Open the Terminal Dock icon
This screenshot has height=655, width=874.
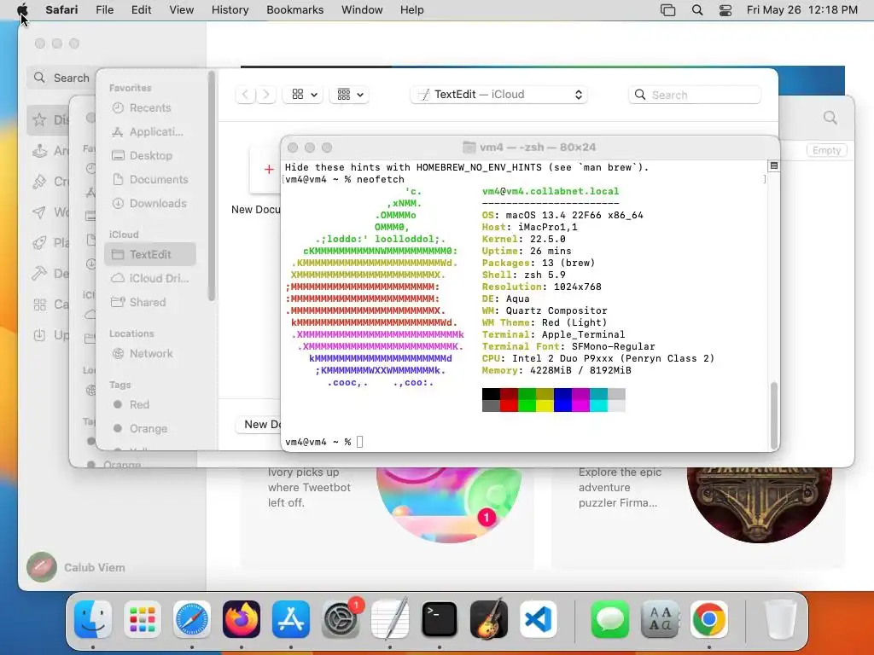[440, 619]
